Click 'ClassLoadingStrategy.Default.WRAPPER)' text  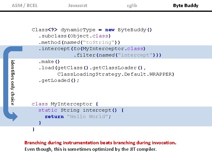click(x=116, y=74)
